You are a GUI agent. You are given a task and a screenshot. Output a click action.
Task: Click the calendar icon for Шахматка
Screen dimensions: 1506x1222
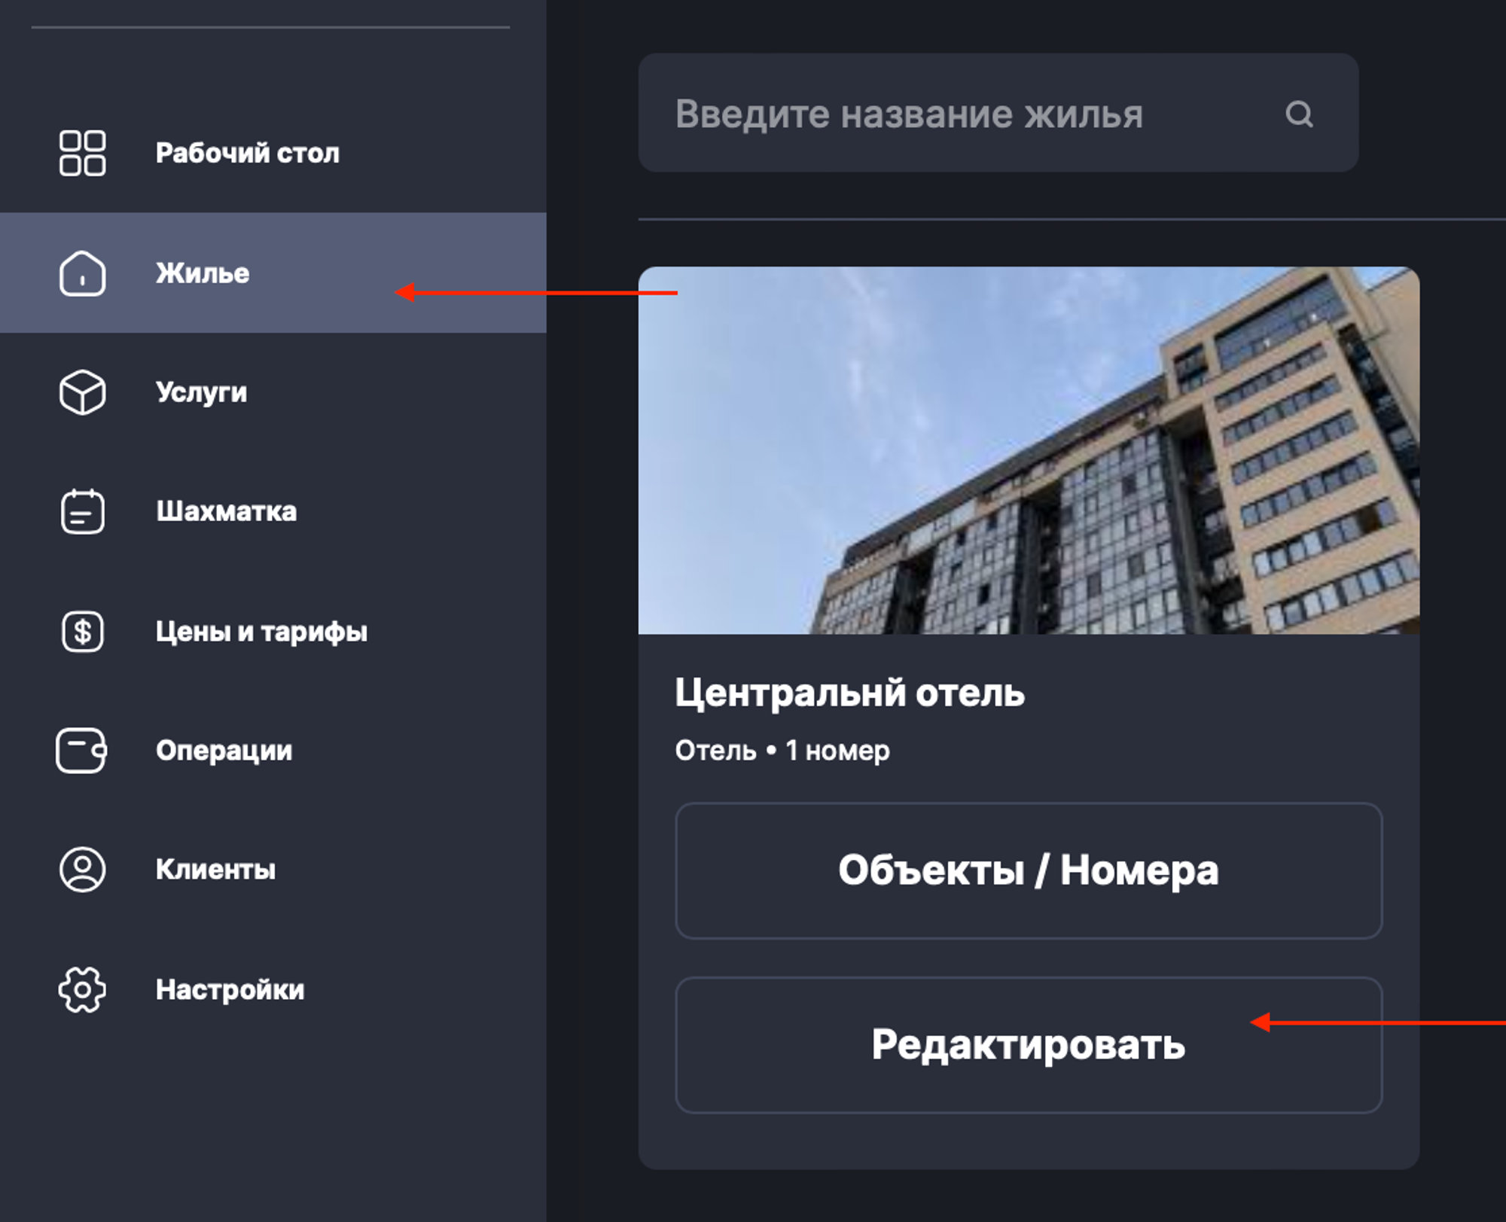point(82,511)
